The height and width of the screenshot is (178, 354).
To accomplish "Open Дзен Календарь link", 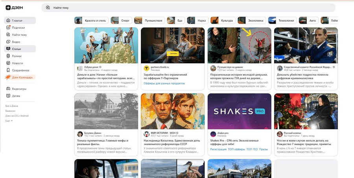I will 20,77.
